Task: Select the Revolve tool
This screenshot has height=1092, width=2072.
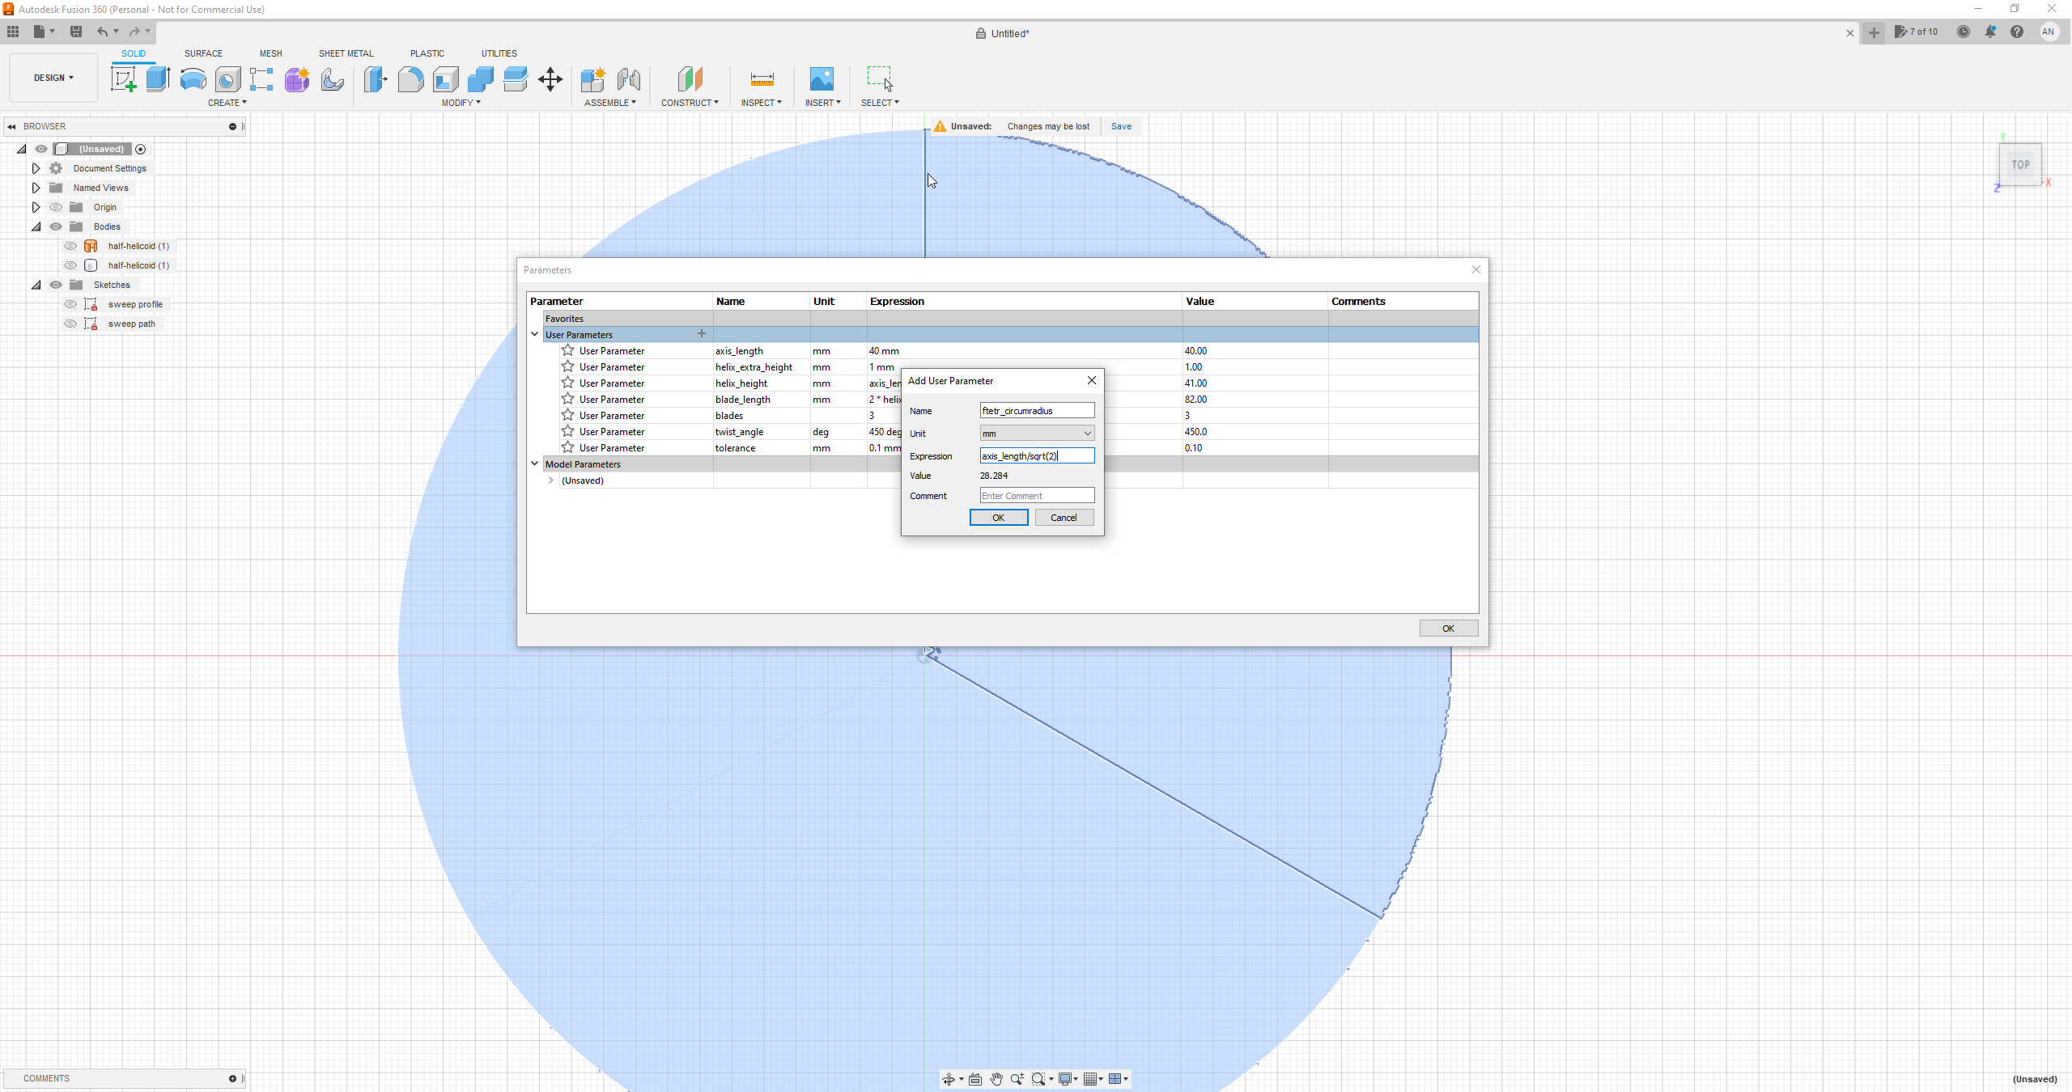Action: click(x=192, y=78)
